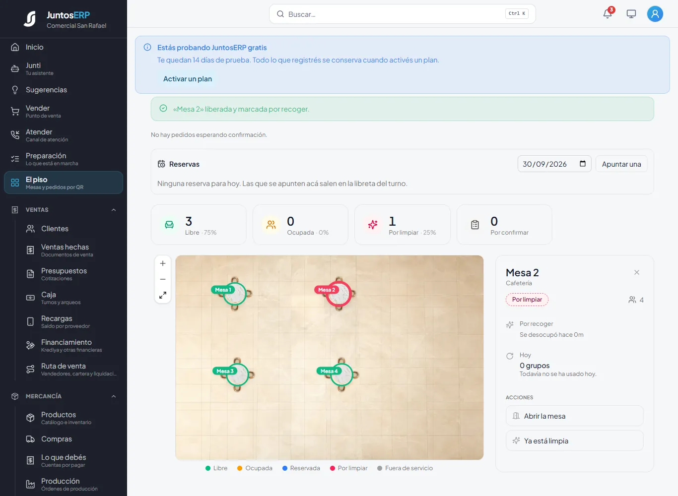Zoom in on the floor map
This screenshot has width=678, height=496.
[163, 263]
